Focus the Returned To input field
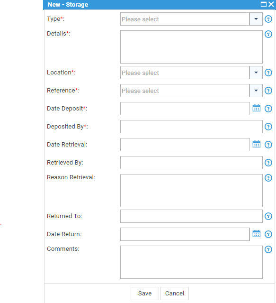The height and width of the screenshot is (303, 276). (x=191, y=216)
